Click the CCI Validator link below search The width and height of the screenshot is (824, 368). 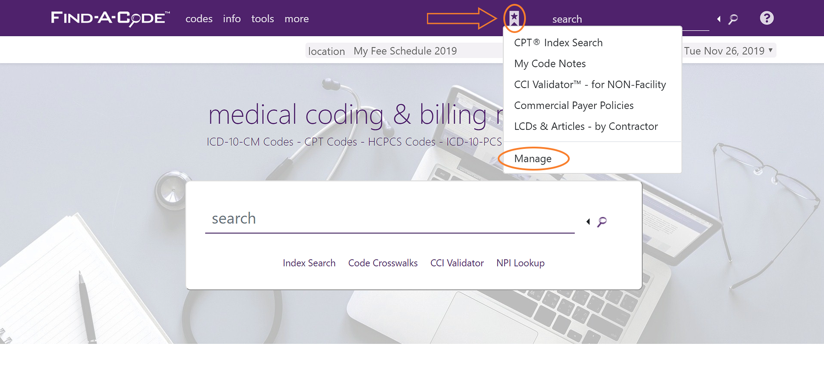(x=457, y=263)
